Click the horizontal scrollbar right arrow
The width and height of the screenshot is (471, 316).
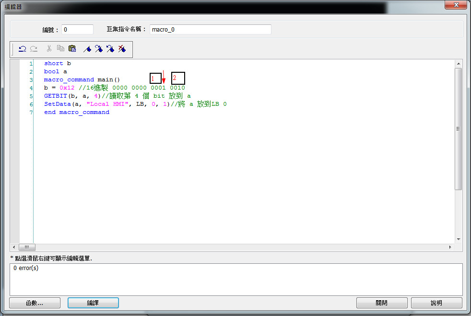[450, 247]
